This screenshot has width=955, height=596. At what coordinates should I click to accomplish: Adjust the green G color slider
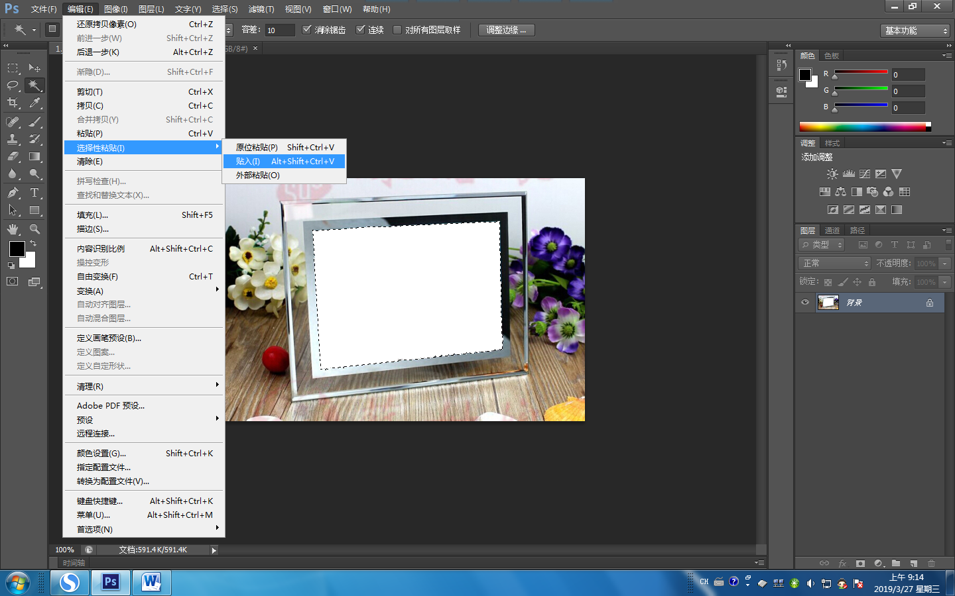(x=861, y=90)
